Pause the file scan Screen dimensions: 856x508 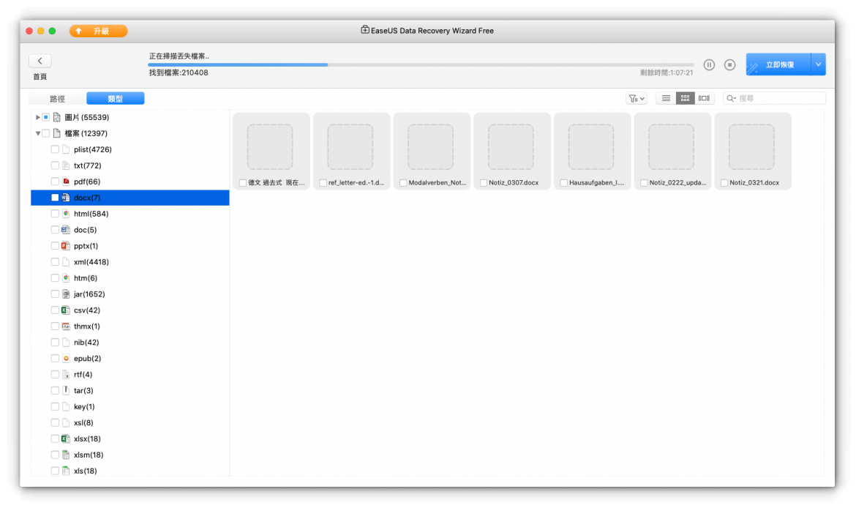pyautogui.click(x=709, y=64)
